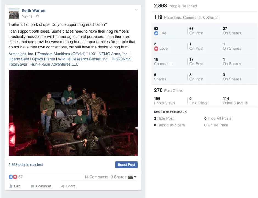
Task: Select the 2,863 People Reached stat
Action: pyautogui.click(x=175, y=6)
